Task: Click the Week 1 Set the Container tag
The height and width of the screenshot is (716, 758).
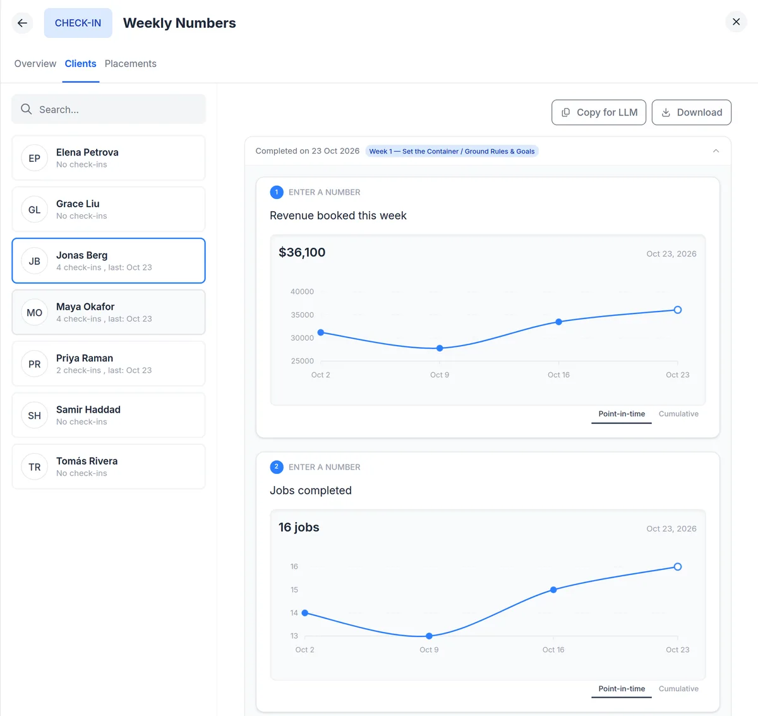Action: (452, 151)
